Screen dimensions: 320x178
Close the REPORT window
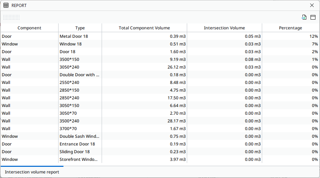pyautogui.click(x=312, y=5)
